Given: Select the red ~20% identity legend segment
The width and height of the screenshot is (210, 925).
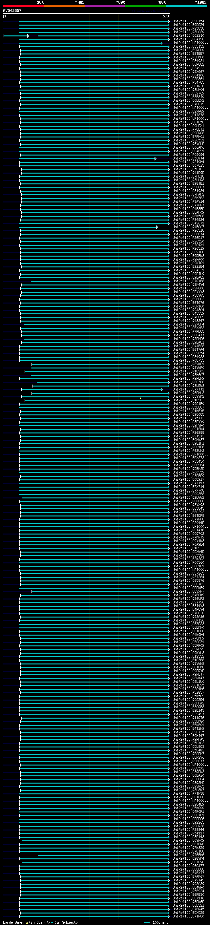Looking at the screenshot, I should (x=23, y=6).
